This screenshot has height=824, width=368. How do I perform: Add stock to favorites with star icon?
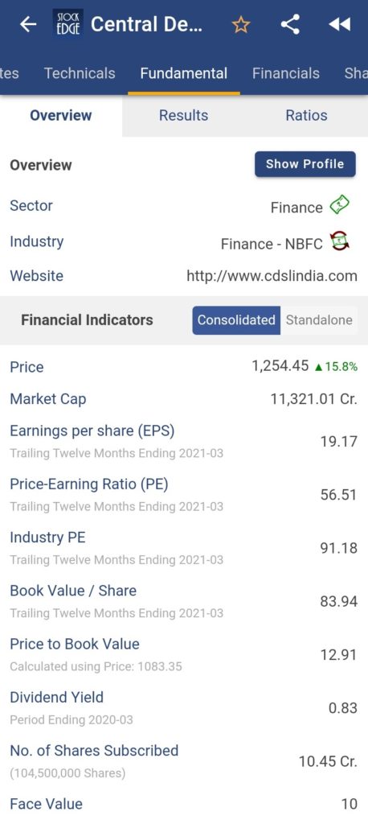[241, 24]
